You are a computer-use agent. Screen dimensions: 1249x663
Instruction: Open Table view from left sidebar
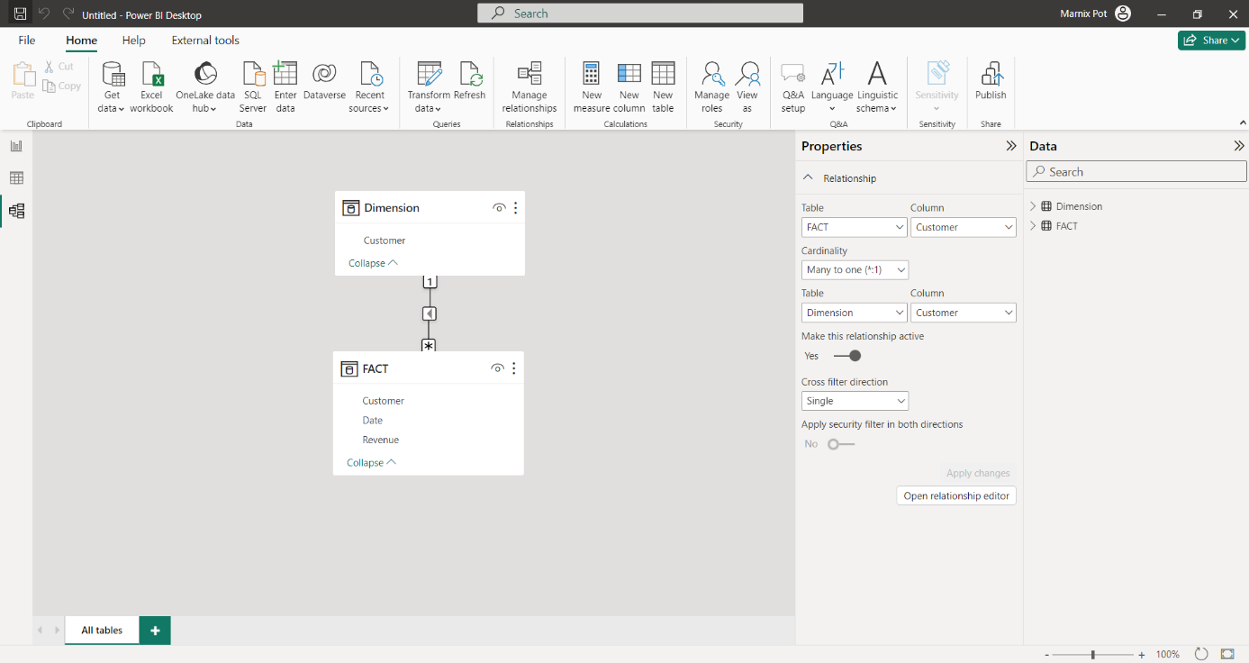pyautogui.click(x=16, y=178)
